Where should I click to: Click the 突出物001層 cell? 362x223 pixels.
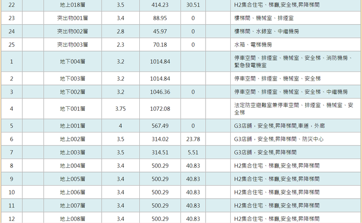coord(72,18)
